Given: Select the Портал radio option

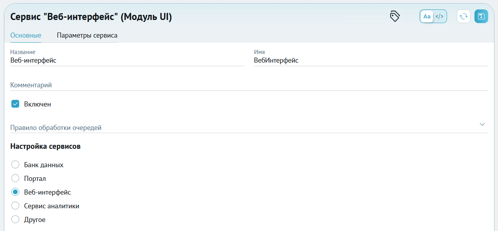Looking at the screenshot, I should pos(15,179).
